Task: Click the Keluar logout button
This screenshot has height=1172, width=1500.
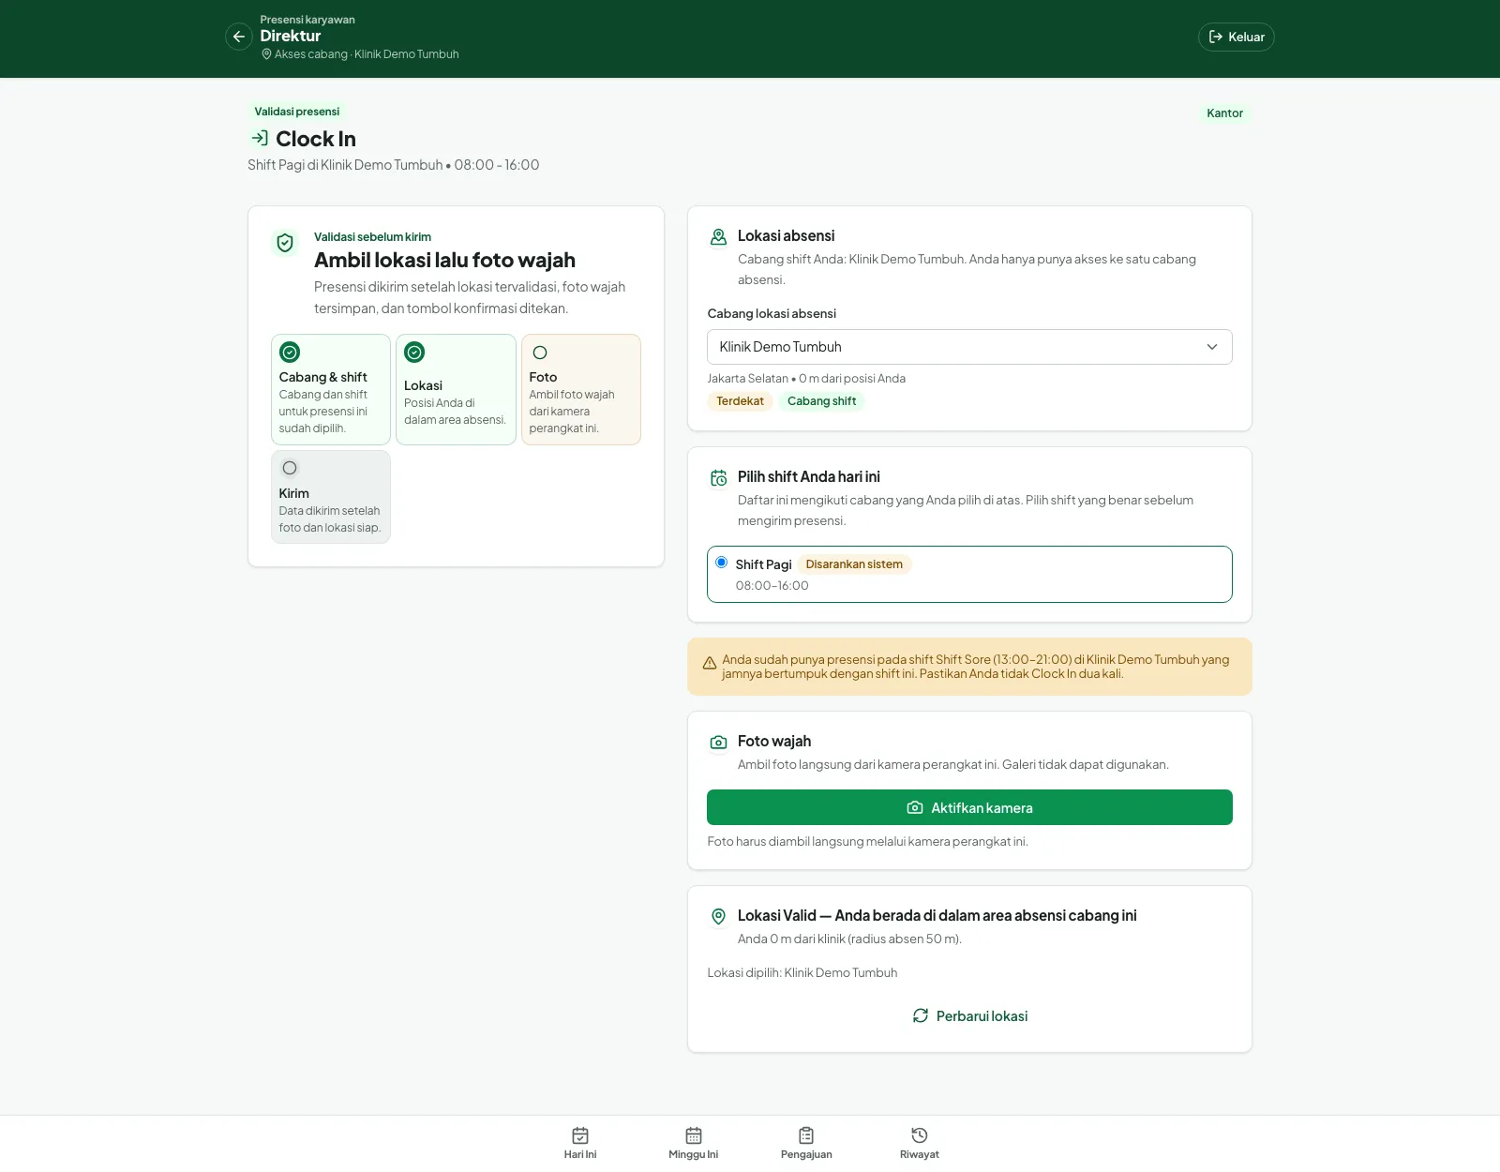Action: 1236,37
